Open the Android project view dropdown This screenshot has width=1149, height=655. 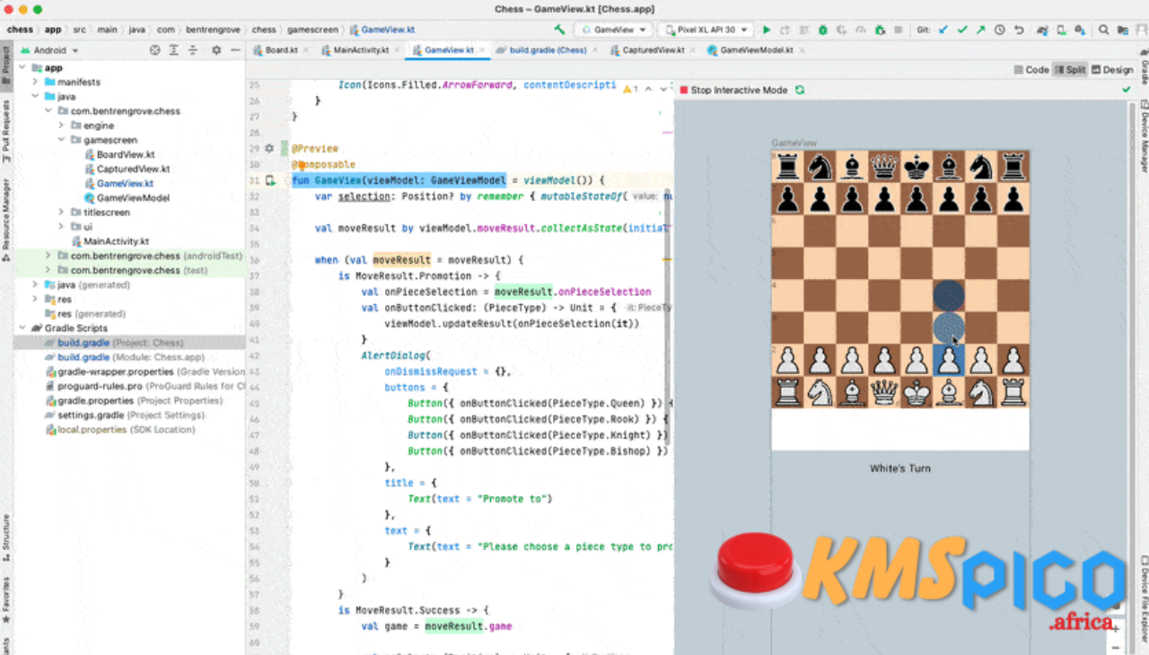pos(50,50)
